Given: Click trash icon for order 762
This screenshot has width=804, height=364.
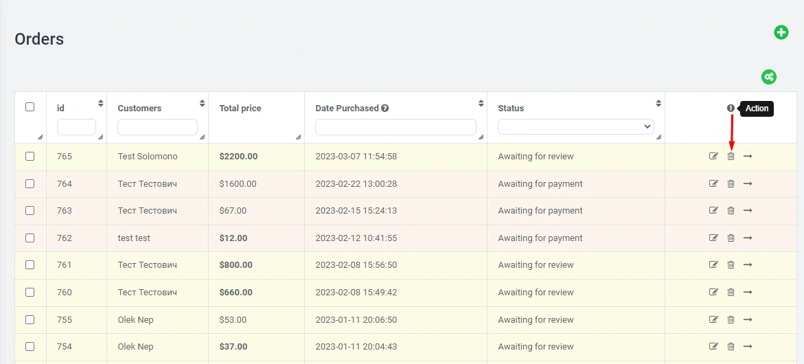Looking at the screenshot, I should point(731,238).
